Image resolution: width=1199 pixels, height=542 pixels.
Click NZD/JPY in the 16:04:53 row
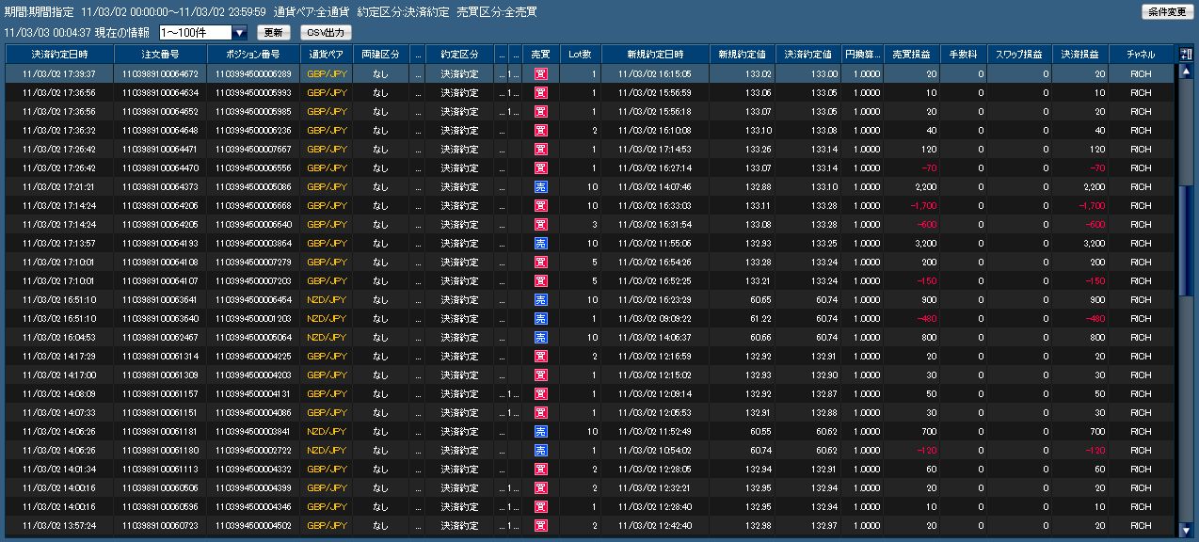coord(326,337)
